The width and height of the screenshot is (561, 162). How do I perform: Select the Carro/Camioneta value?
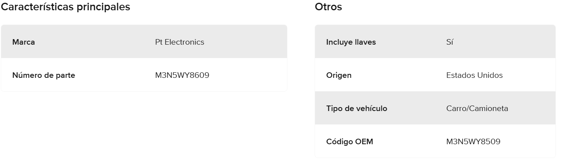pyautogui.click(x=477, y=108)
